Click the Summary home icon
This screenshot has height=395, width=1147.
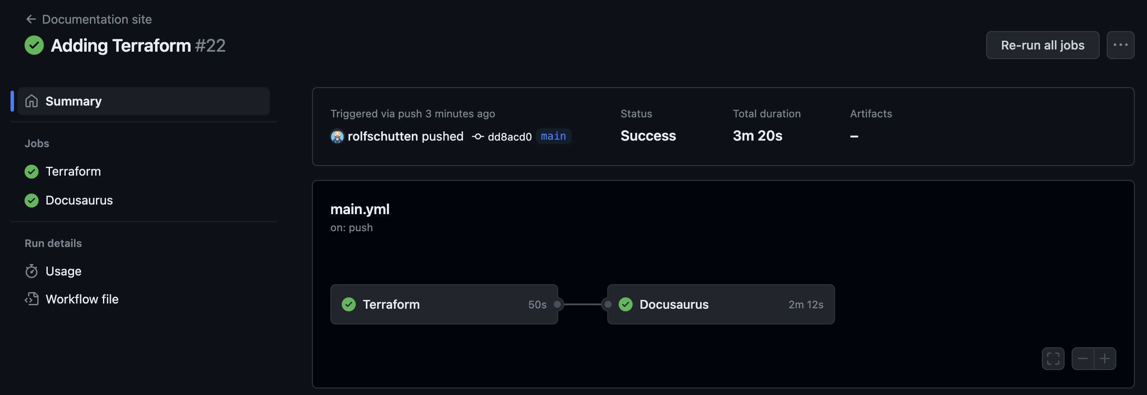click(x=32, y=102)
